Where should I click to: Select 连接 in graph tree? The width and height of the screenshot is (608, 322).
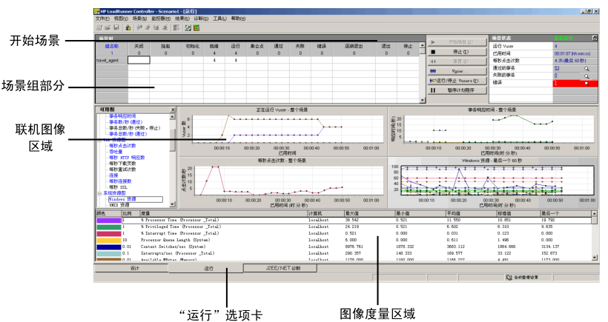(113, 175)
